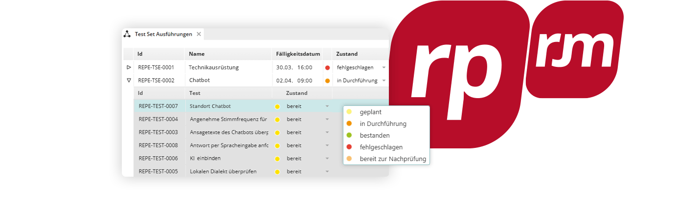The width and height of the screenshot is (677, 205).
Task: Collapse the REPE-TSE-0002 Chatbot row
Action: click(129, 81)
